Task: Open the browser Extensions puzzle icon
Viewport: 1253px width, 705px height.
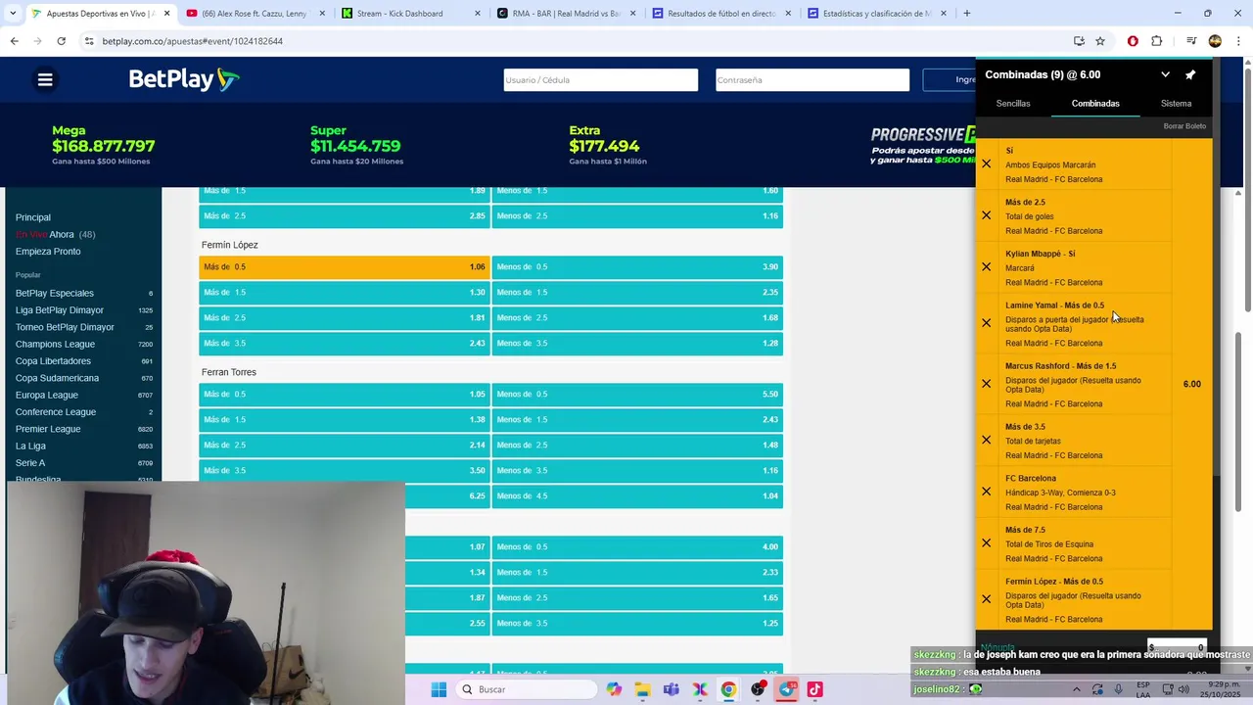Action: point(1156,41)
